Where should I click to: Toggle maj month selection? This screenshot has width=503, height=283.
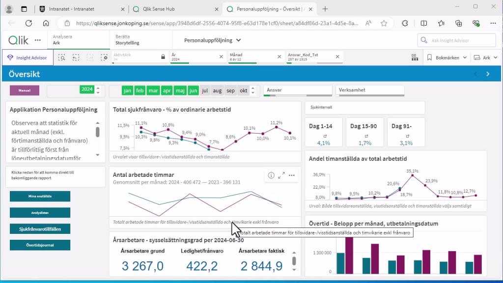point(180,90)
